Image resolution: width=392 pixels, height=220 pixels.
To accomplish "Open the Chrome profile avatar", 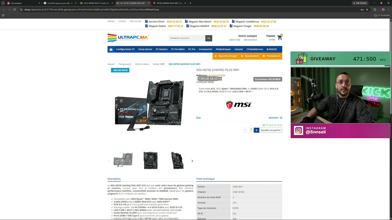I will point(383,9).
